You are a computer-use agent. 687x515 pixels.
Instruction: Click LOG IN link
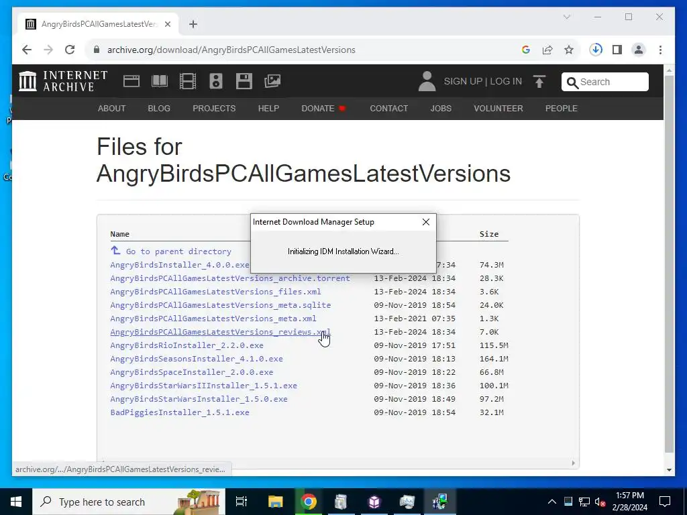tap(506, 81)
